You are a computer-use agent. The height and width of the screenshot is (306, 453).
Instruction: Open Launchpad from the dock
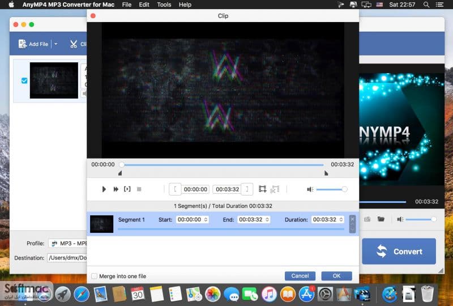pyautogui.click(x=63, y=295)
